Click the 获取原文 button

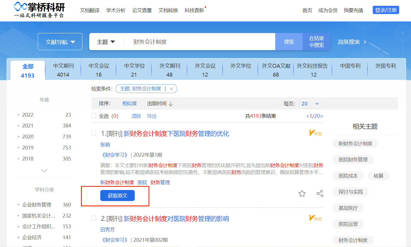pyautogui.click(x=117, y=196)
